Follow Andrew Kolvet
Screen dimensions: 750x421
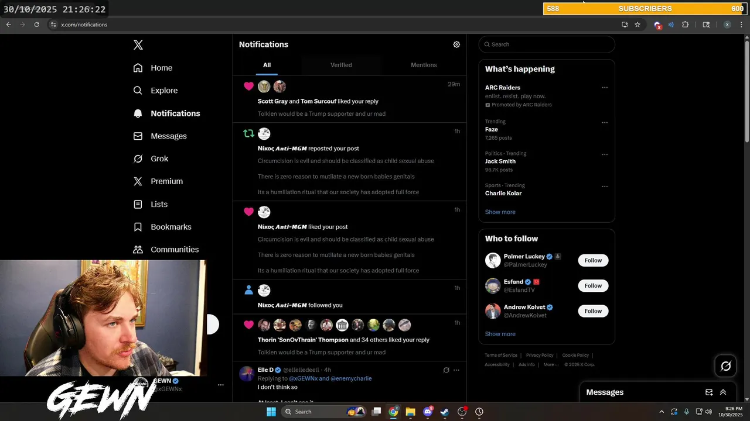pyautogui.click(x=593, y=311)
